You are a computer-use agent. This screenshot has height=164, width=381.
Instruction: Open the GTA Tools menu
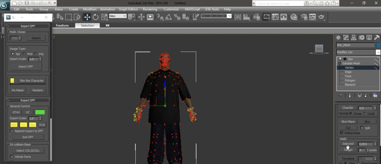point(212,9)
